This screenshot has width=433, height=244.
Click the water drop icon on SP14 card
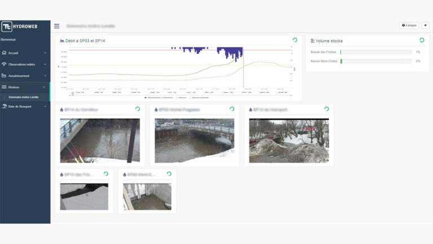pos(61,110)
